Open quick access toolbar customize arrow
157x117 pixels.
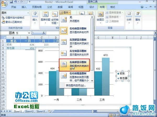tap(30, 2)
